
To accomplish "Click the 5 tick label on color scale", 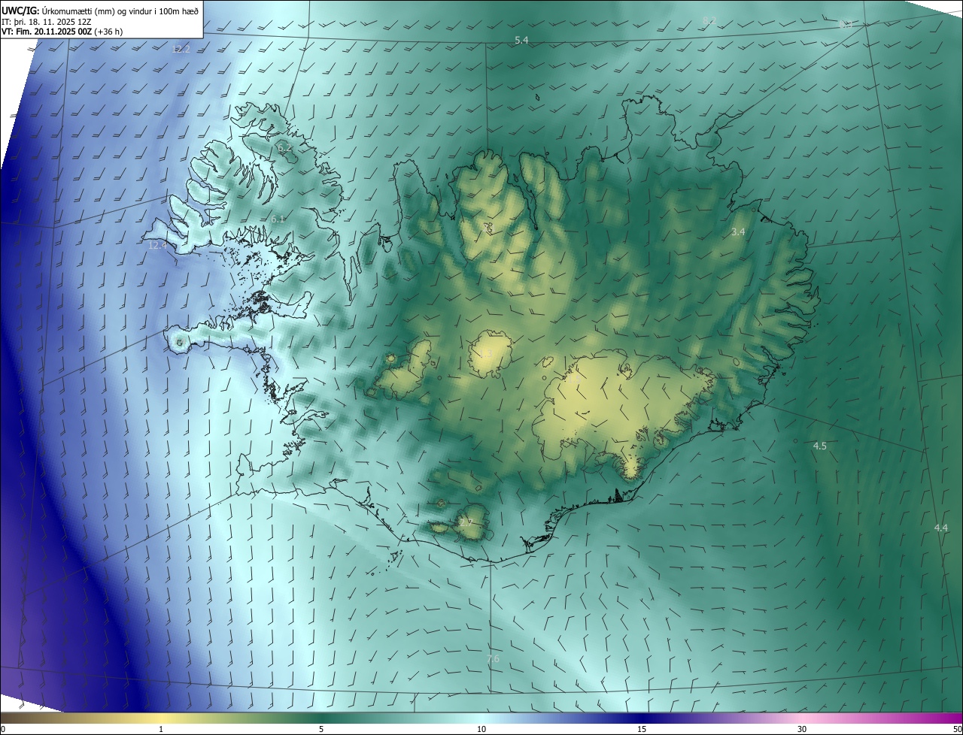I will pyautogui.click(x=321, y=729).
